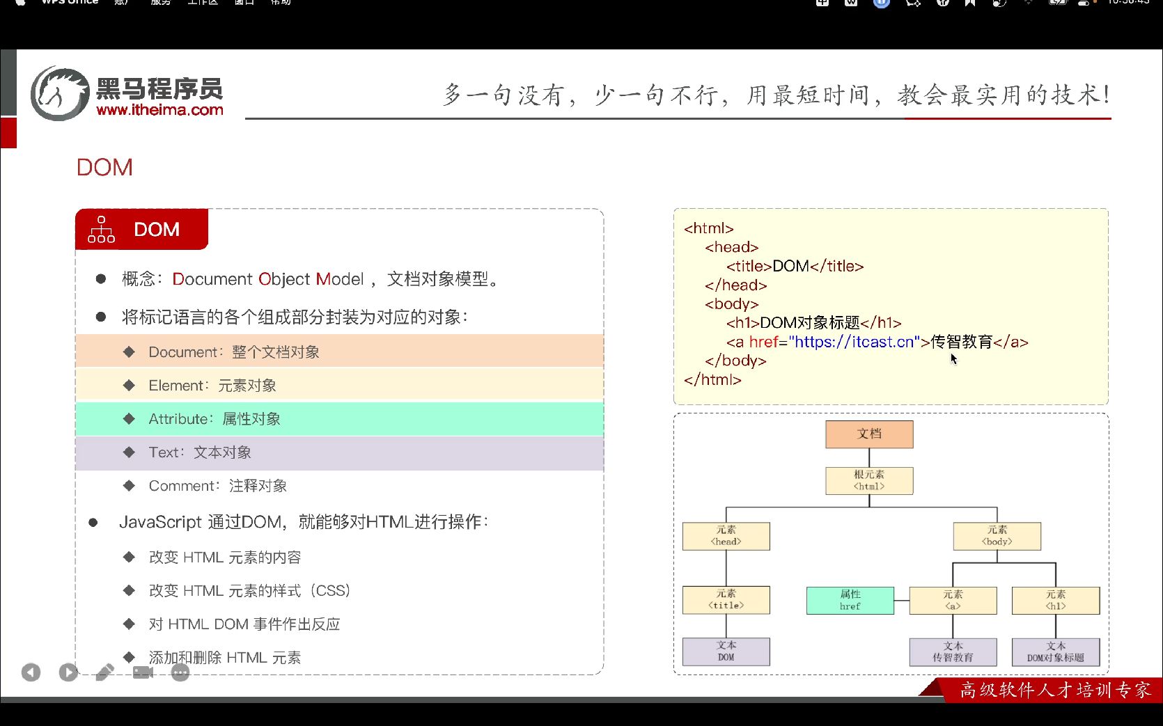Click the </body> closing tag line
Viewport: 1163px width, 726px height.
(735, 361)
